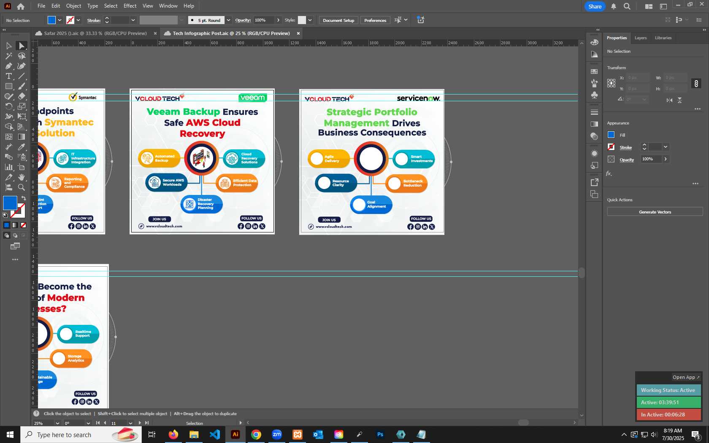
Task: Click the Document Setup button
Action: (338, 20)
